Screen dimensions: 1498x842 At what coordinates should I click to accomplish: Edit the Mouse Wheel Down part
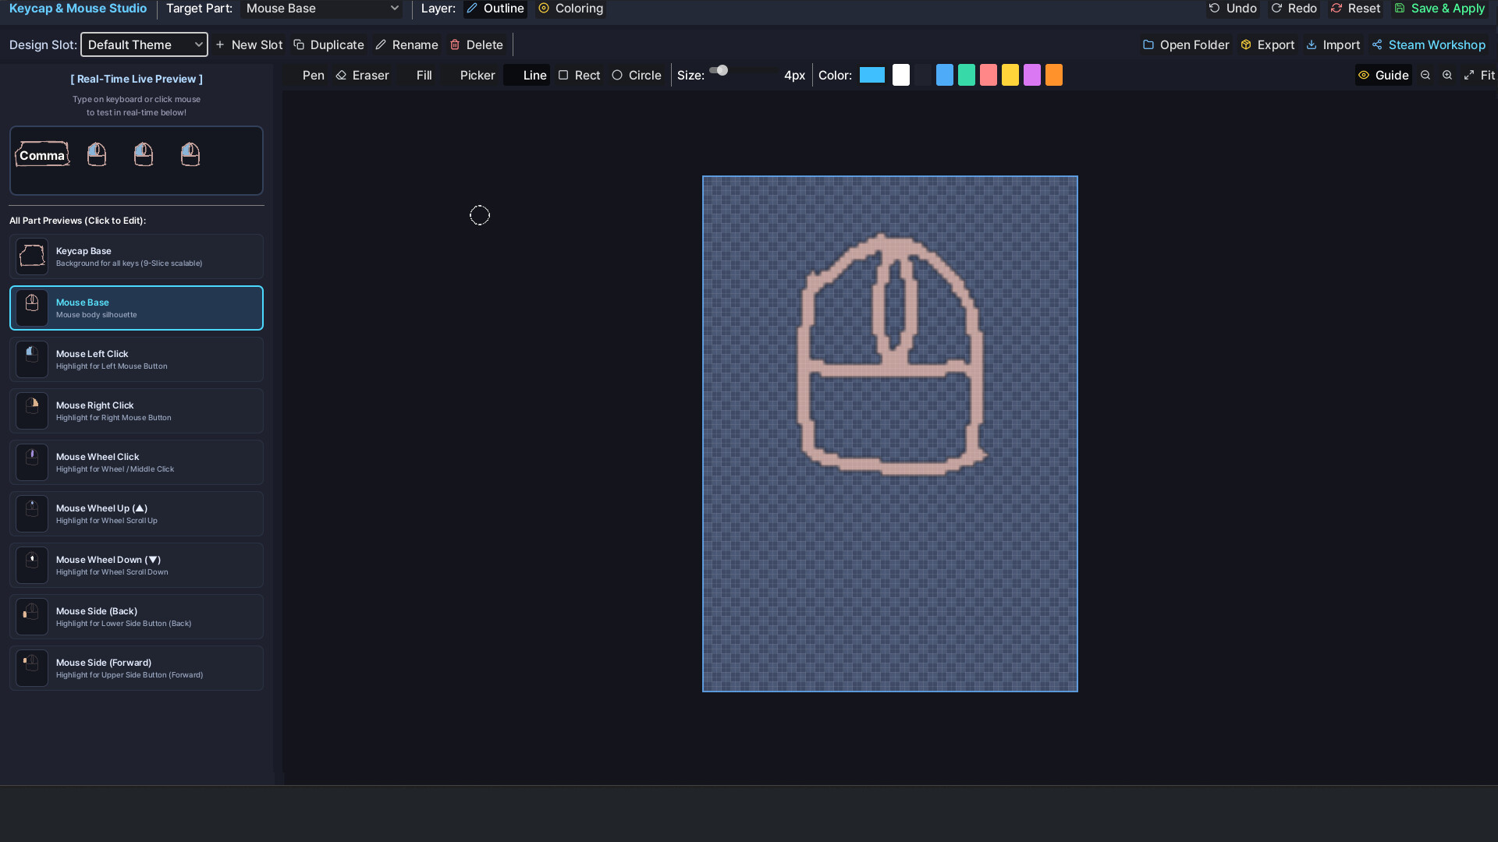coord(137,565)
